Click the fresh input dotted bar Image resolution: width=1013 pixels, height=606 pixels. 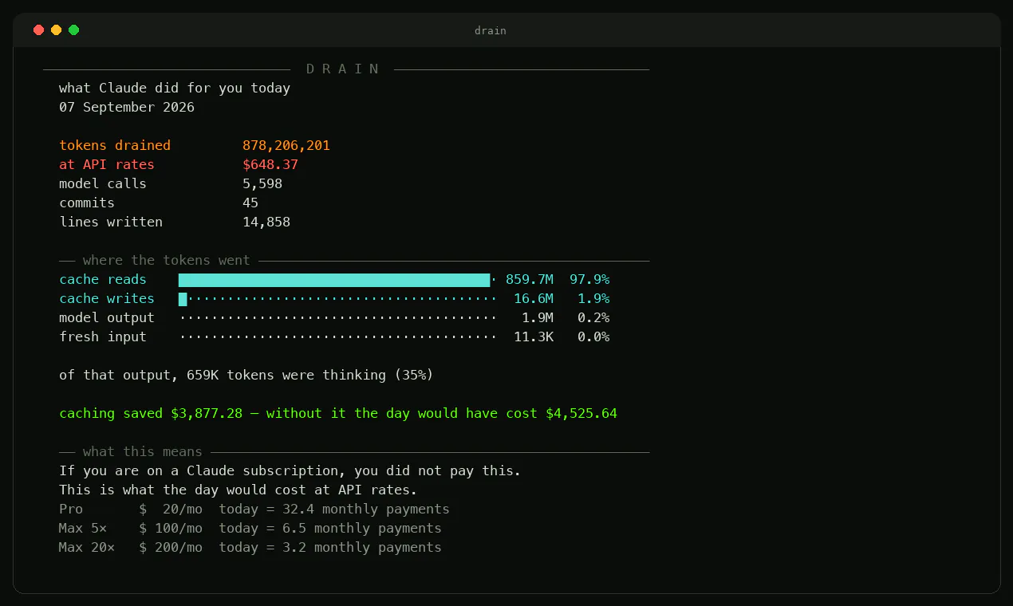pos(338,336)
